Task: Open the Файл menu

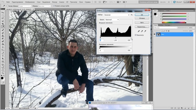Action: coord(8,2)
